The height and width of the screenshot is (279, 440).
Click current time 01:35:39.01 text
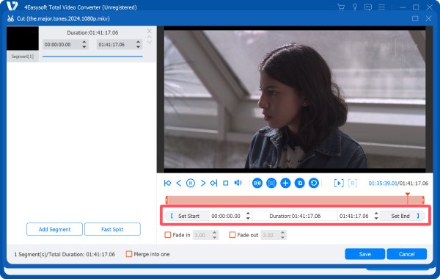pos(383,184)
